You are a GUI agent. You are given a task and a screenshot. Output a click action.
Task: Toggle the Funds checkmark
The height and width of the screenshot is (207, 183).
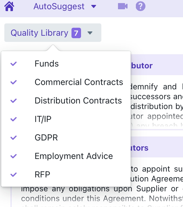click(14, 64)
